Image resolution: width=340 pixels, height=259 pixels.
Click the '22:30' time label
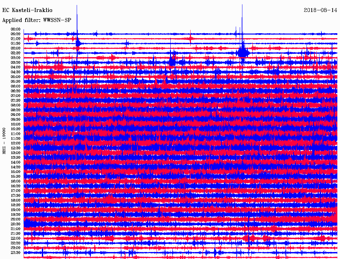coord(16,243)
